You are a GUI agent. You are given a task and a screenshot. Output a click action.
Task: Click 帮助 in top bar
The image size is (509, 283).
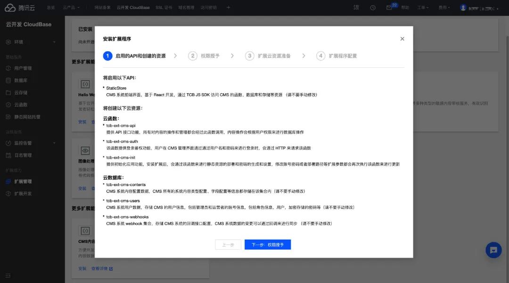click(405, 8)
